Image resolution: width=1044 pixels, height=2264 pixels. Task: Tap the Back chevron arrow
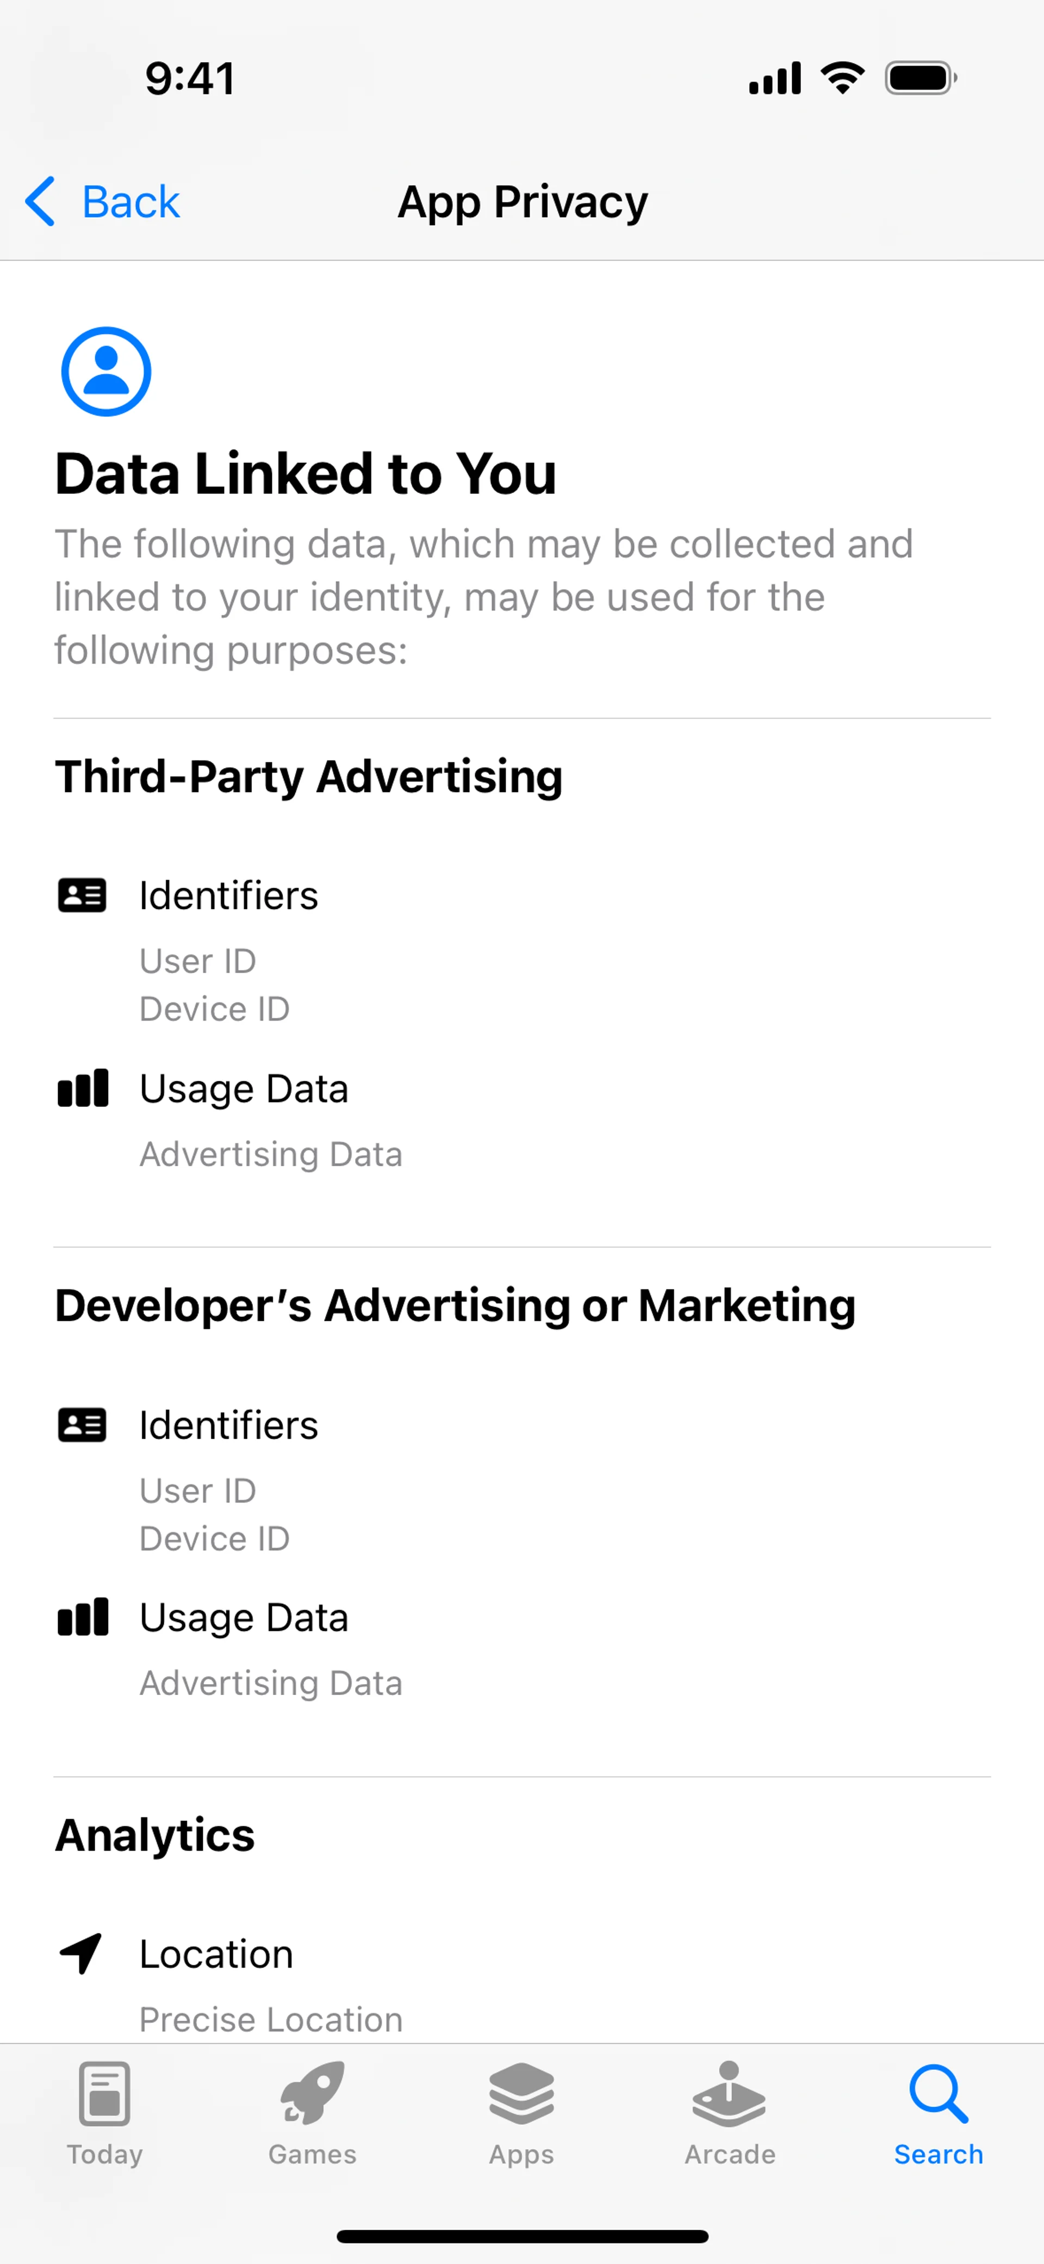40,201
